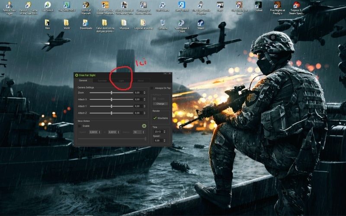
Task: Open the tab right of General
Action: [x=102, y=81]
